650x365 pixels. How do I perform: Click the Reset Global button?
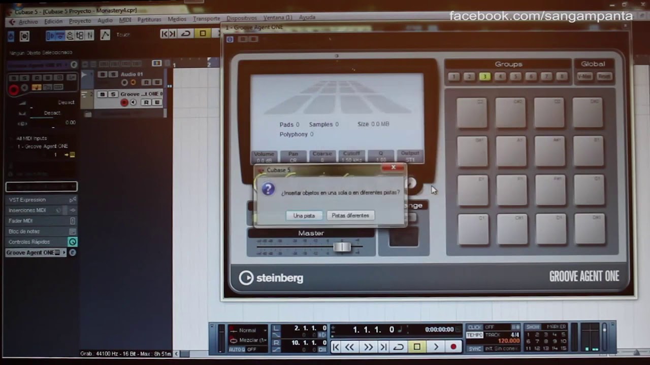pos(604,76)
